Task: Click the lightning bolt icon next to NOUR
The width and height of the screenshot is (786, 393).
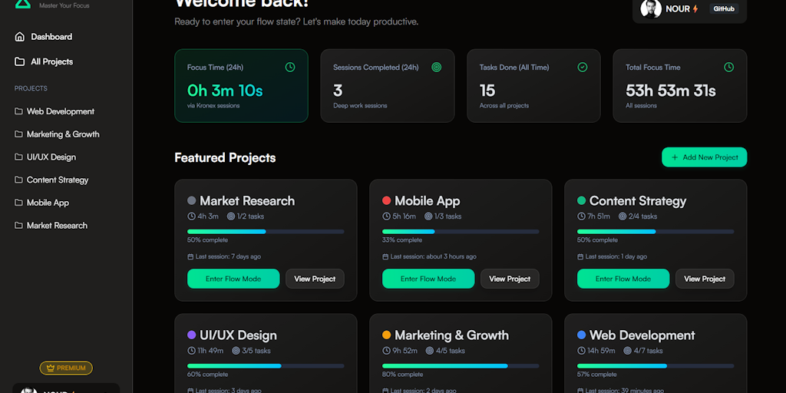Action: click(695, 8)
